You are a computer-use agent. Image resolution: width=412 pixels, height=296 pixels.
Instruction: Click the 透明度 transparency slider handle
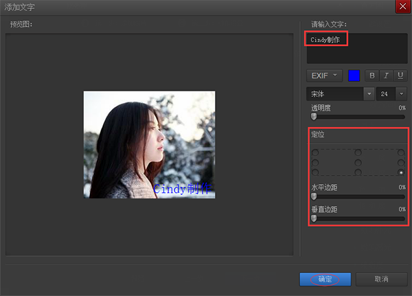pyautogui.click(x=314, y=117)
